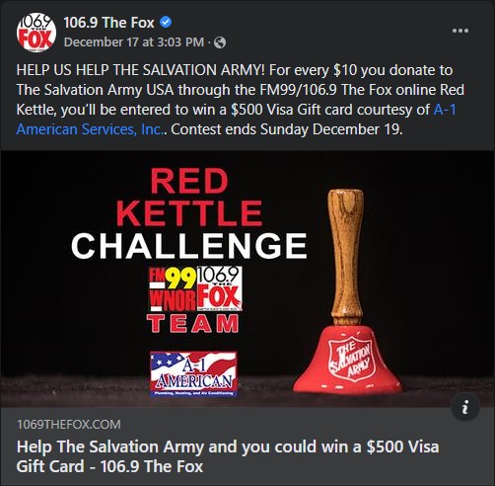Open the 106.9 The Fox profile picture
Viewport: 495px width, 486px height.
coord(36,33)
